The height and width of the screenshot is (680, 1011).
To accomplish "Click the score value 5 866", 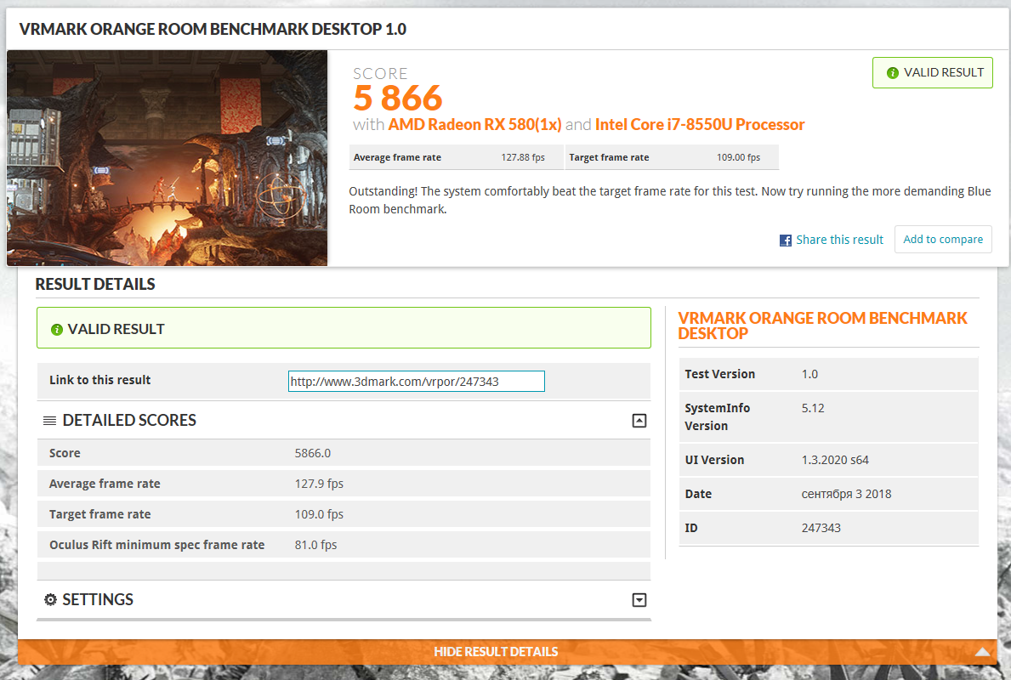I will tap(398, 98).
